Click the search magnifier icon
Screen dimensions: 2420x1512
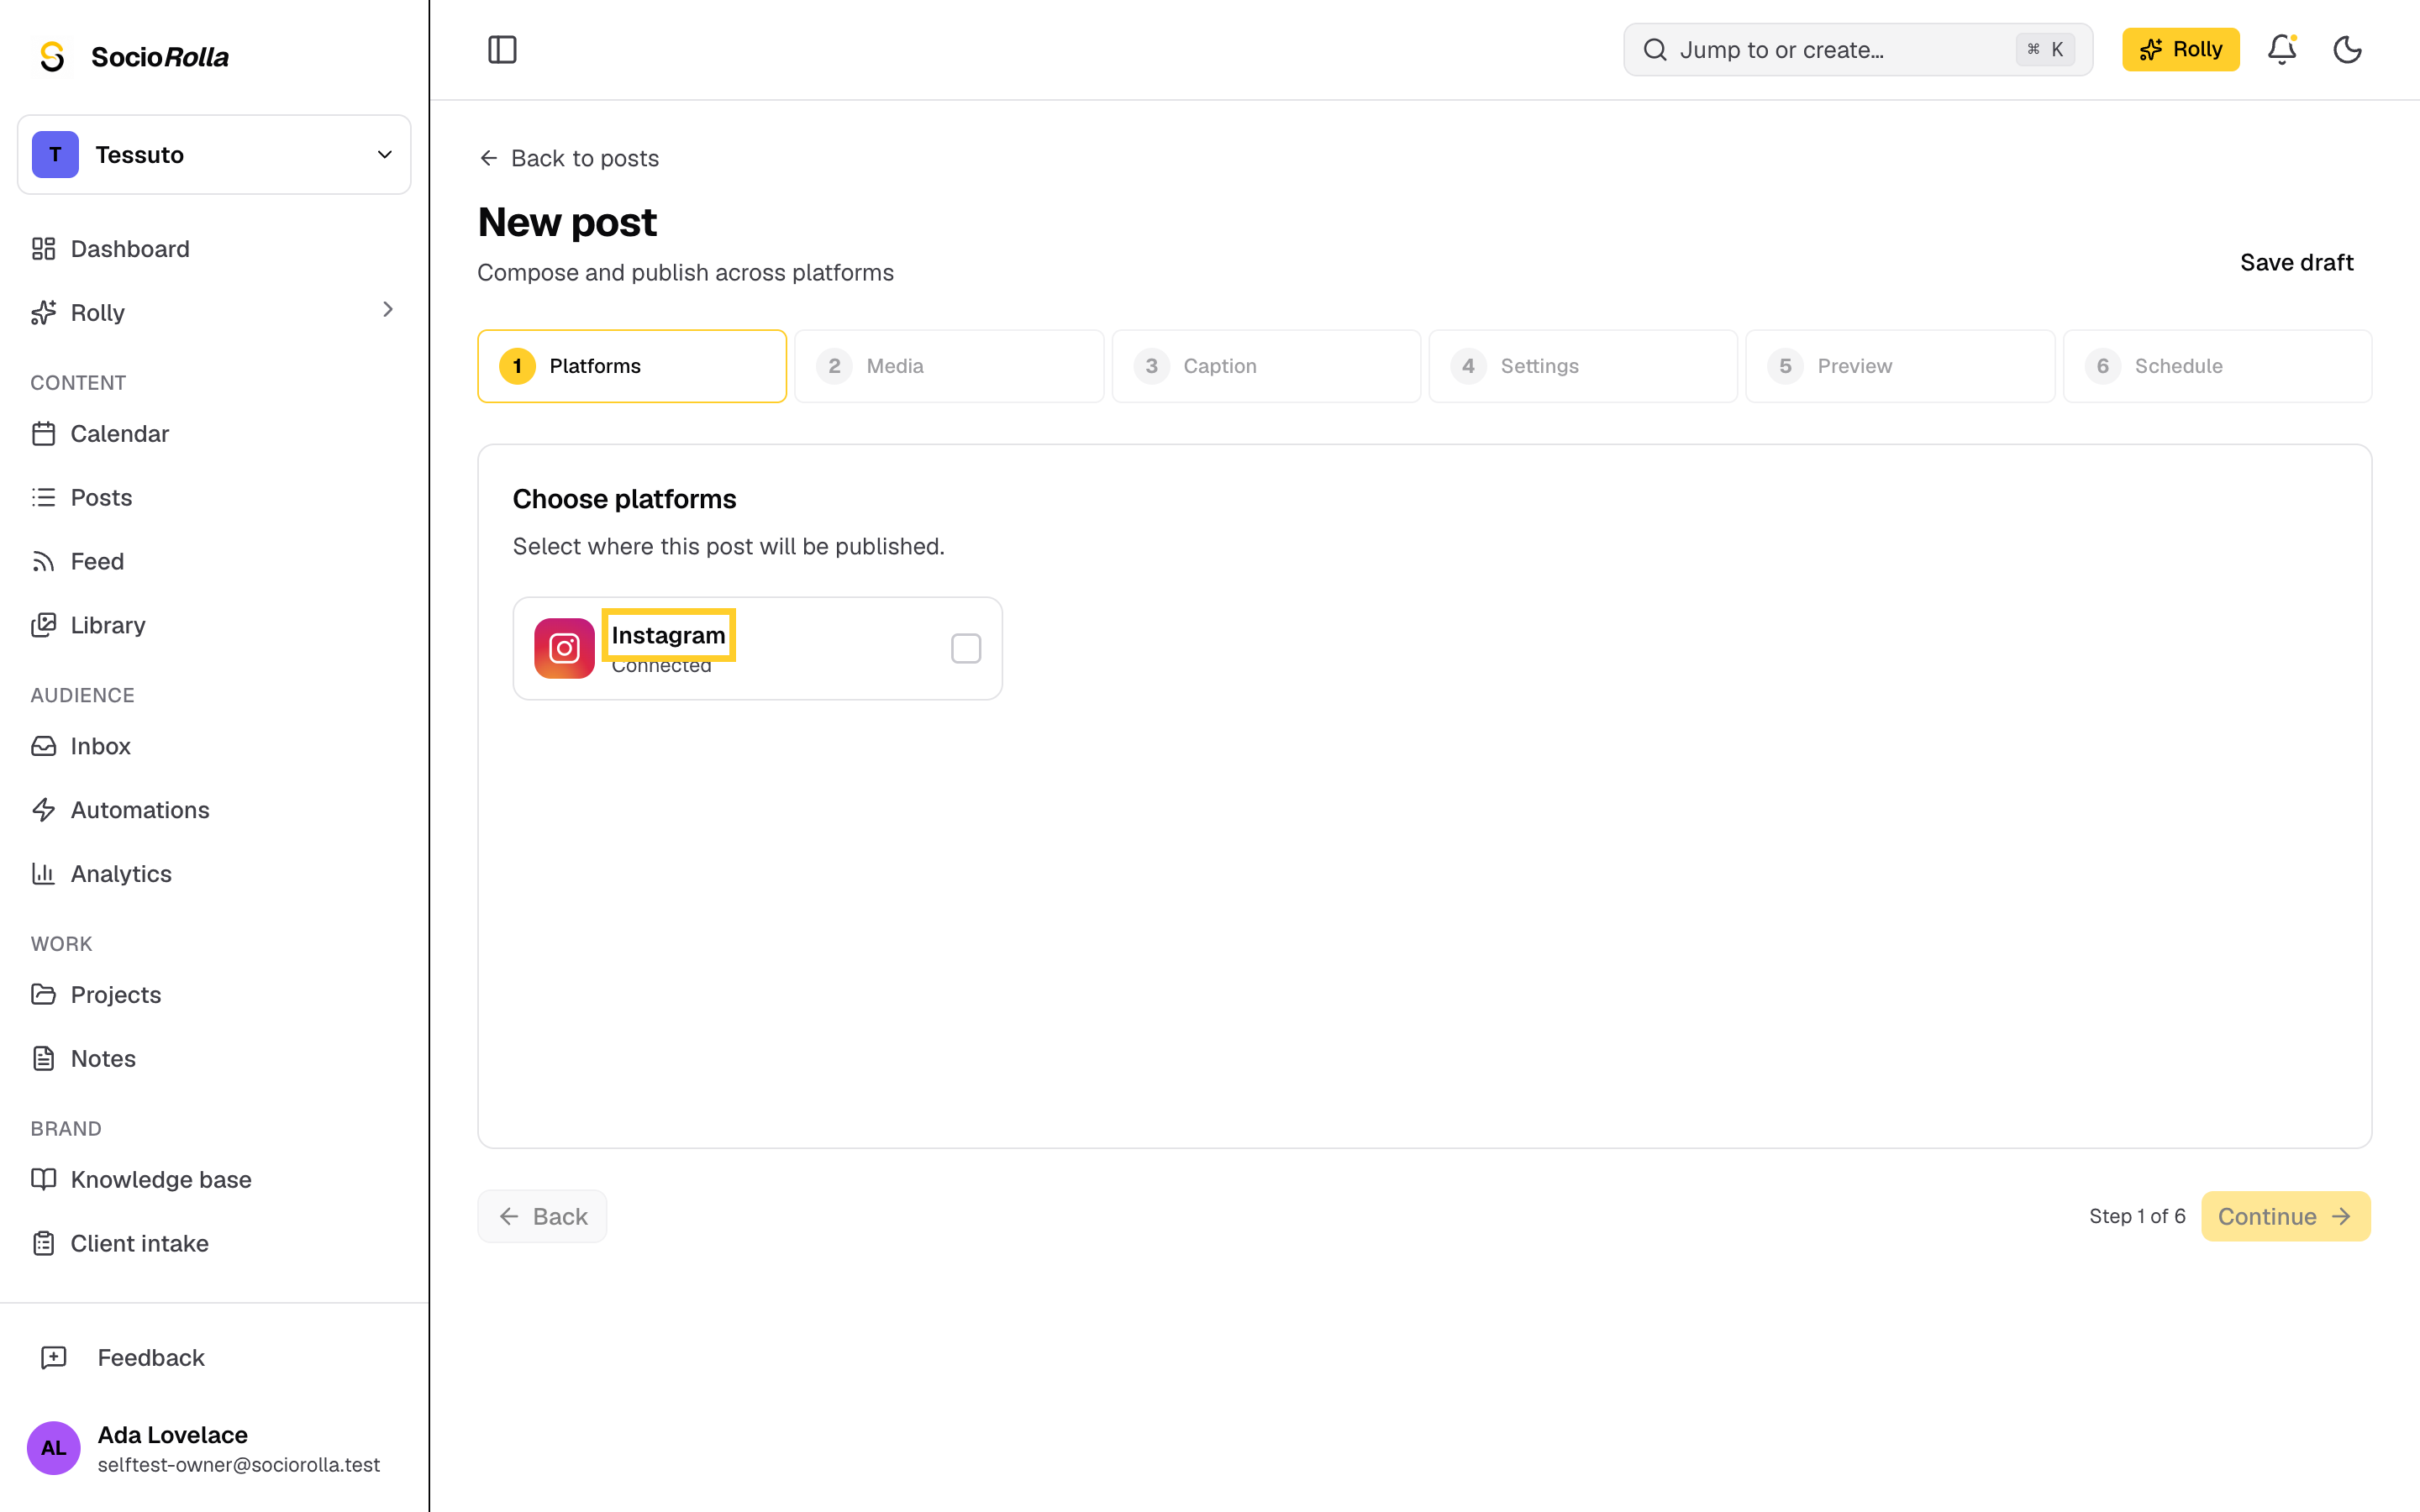[x=1655, y=50]
